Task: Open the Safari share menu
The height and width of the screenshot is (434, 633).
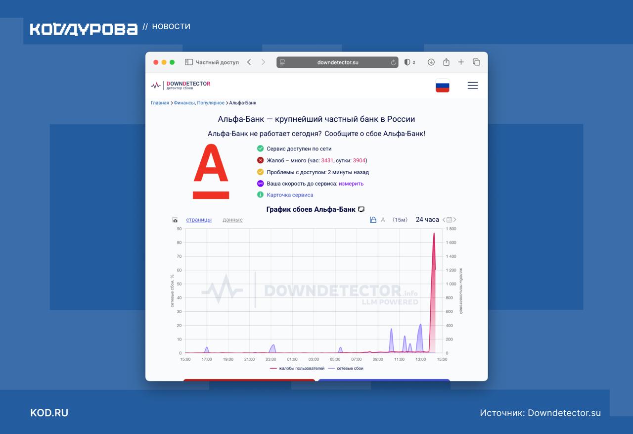Action: (446, 62)
